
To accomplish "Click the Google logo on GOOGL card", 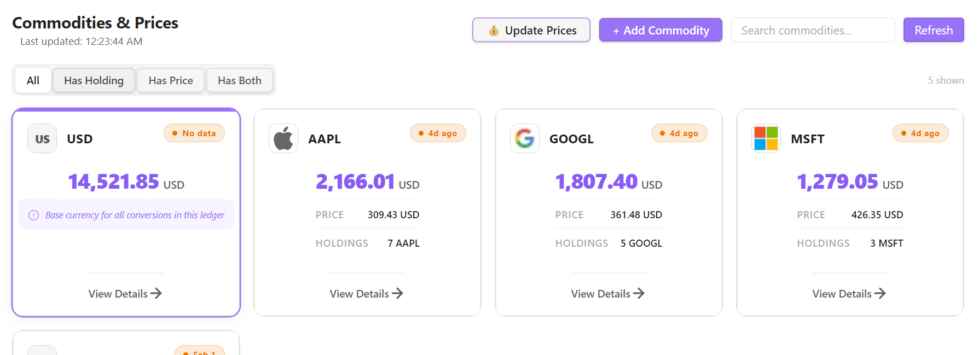I will coord(525,138).
